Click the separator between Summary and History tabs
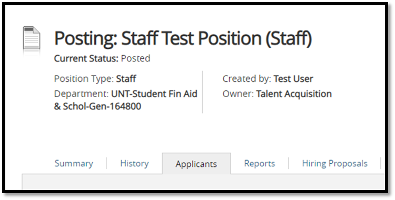Image resolution: width=395 pixels, height=200 pixels. (x=106, y=163)
